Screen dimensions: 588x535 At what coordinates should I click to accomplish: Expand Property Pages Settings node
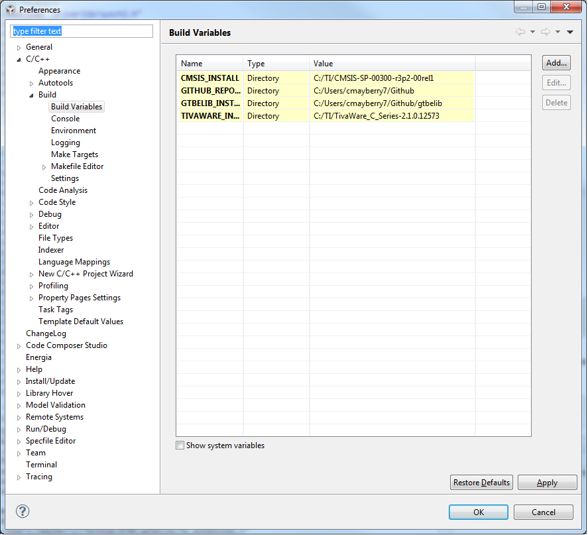(32, 298)
